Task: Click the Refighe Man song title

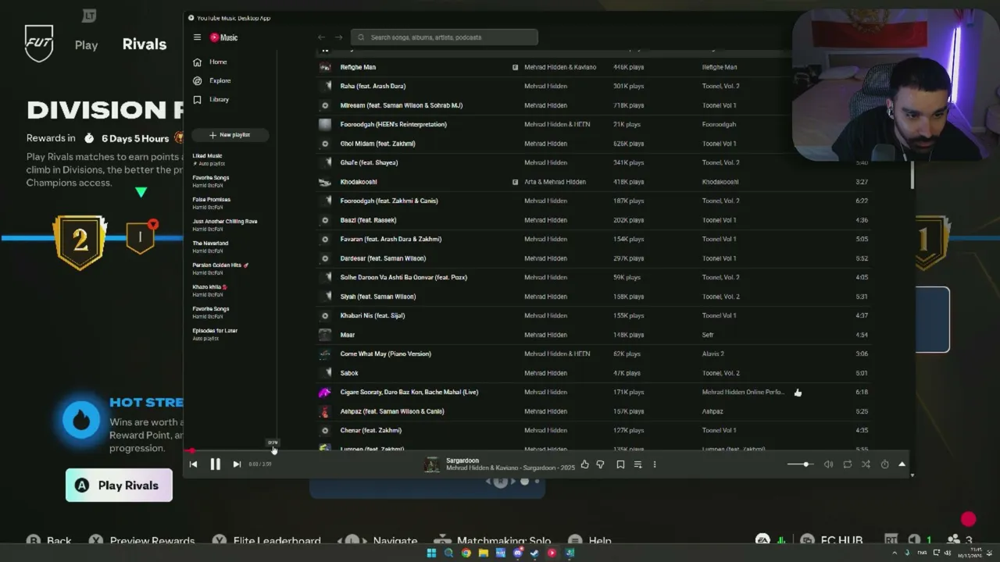Action: click(358, 67)
